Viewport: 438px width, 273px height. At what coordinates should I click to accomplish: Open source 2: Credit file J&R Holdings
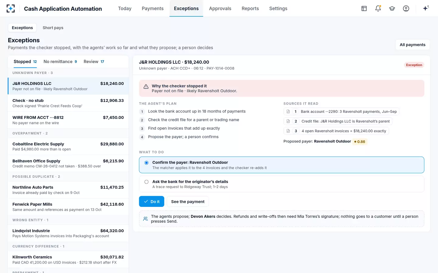(338, 121)
